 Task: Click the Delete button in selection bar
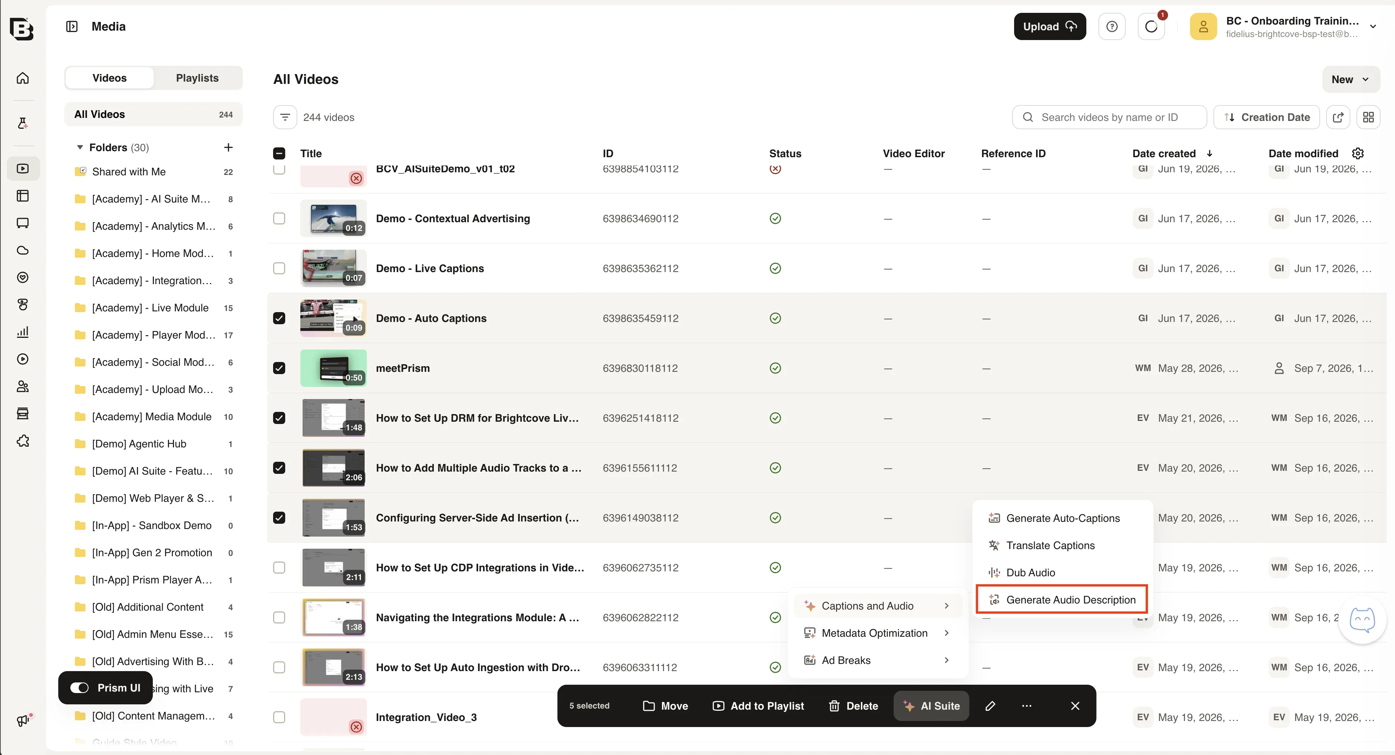click(x=853, y=706)
